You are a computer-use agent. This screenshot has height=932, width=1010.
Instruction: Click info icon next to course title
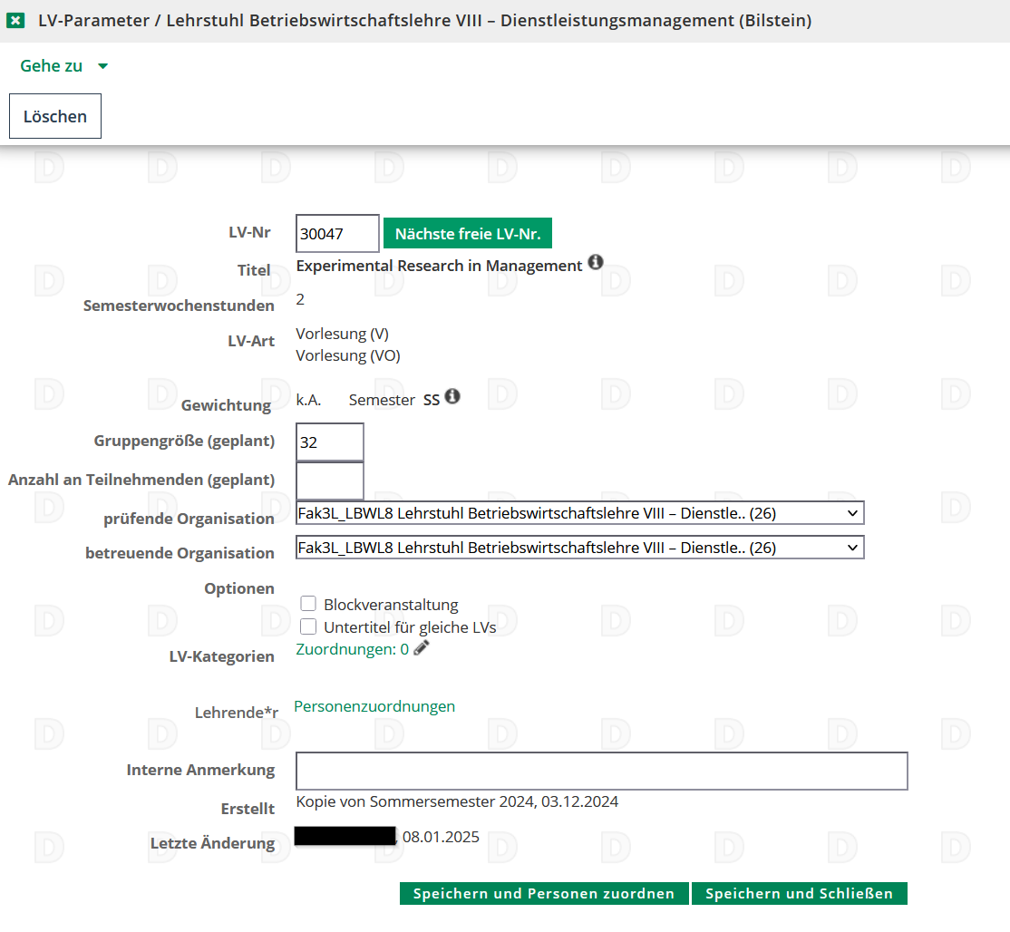pos(595,263)
